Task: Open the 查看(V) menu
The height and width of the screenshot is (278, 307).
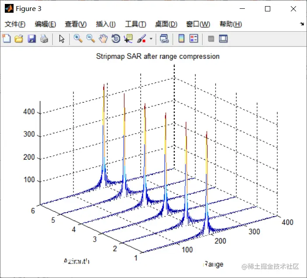Action: 76,24
